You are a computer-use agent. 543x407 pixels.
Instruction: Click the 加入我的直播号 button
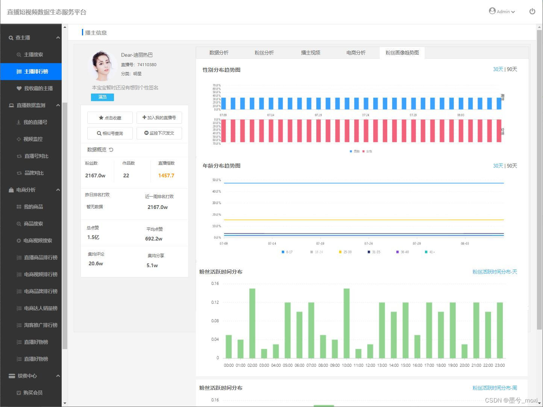point(159,118)
